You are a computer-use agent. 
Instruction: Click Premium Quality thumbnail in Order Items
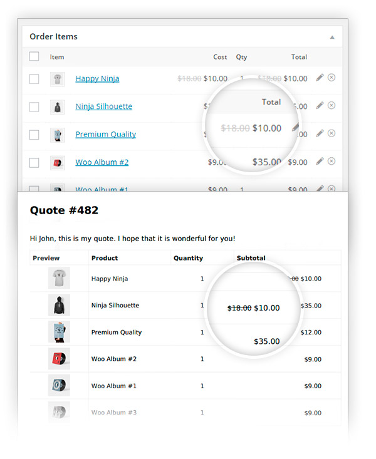tap(58, 135)
